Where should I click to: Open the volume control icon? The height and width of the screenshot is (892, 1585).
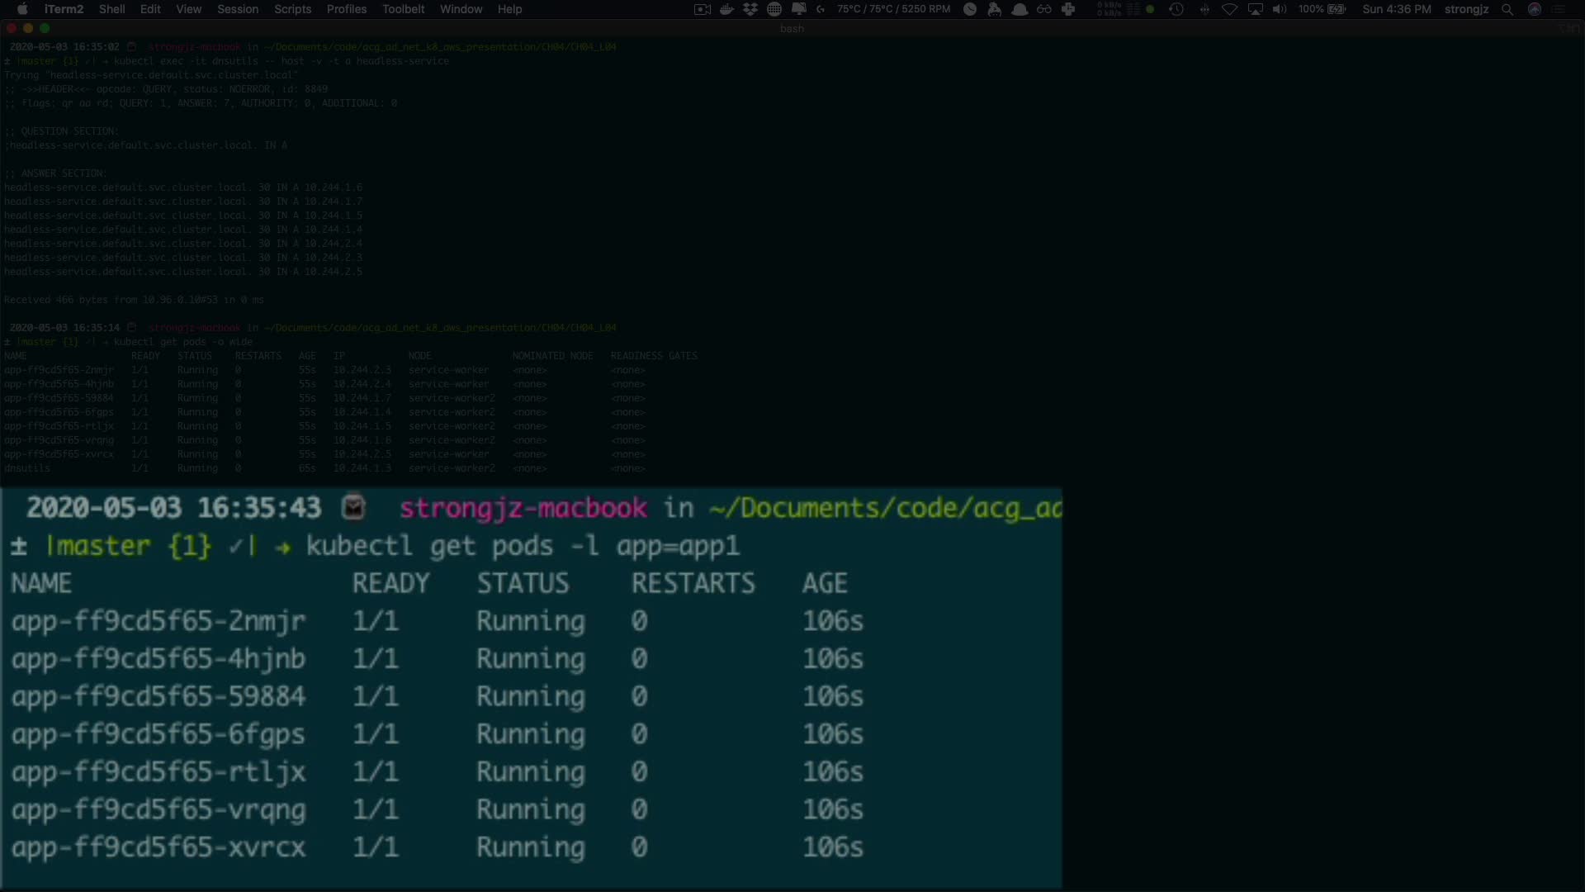pos(1280,9)
